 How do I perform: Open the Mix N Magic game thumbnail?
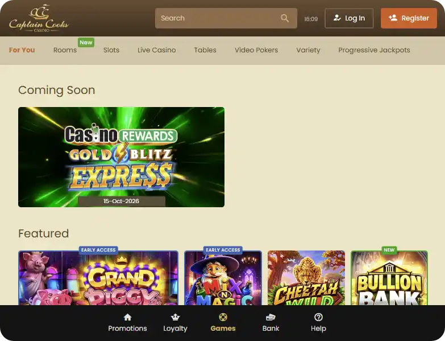click(x=223, y=278)
